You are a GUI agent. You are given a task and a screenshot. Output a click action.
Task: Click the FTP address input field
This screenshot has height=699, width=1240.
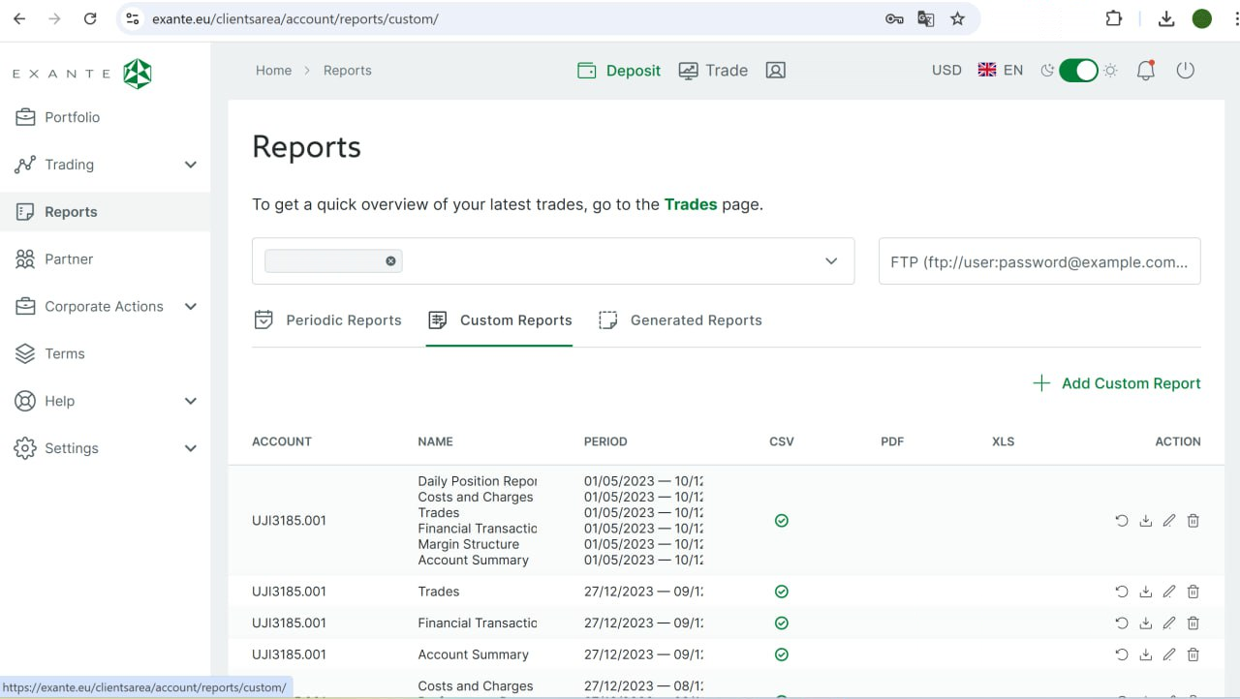coord(1038,261)
